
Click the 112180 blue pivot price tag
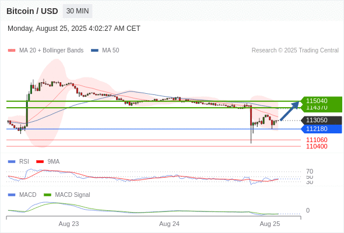click(x=321, y=129)
